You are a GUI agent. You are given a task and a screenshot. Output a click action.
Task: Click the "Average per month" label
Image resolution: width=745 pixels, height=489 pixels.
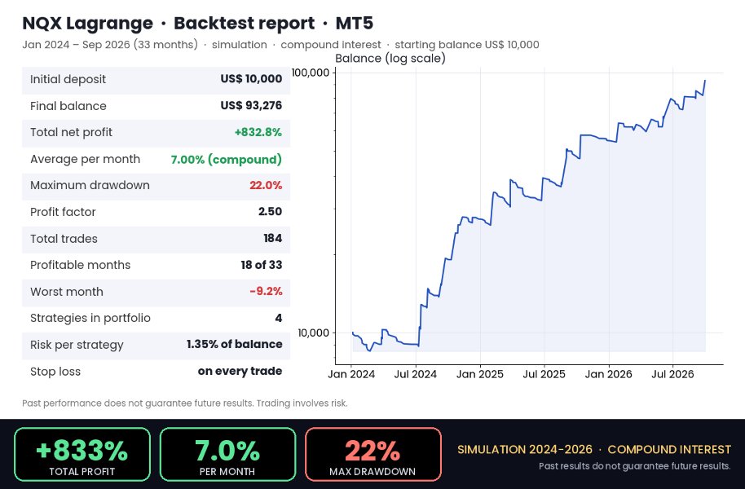[x=85, y=159]
